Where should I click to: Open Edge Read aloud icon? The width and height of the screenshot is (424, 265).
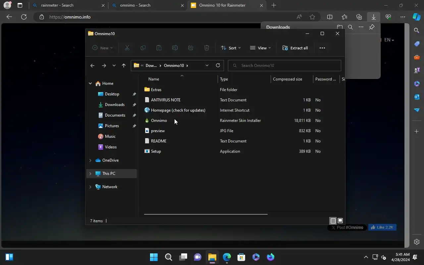(299, 17)
